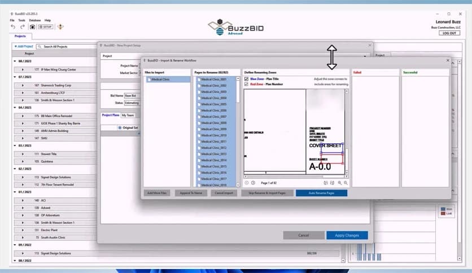Click Cancel in New Project Setup dialog
The image size is (472, 273).
coord(304,235)
